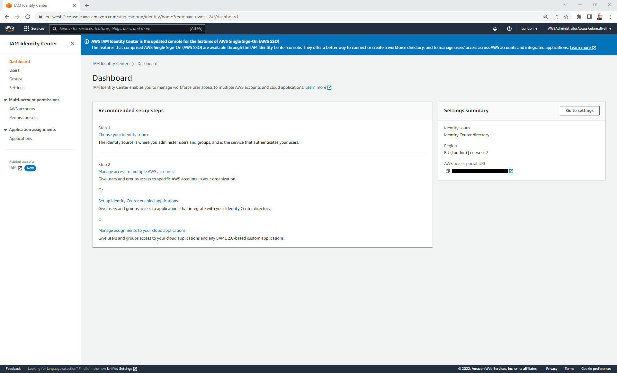Open the Settings page from the sidebar

coord(17,87)
